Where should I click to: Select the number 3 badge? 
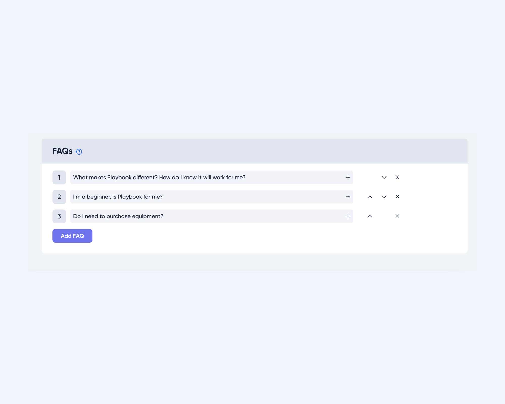(x=59, y=216)
